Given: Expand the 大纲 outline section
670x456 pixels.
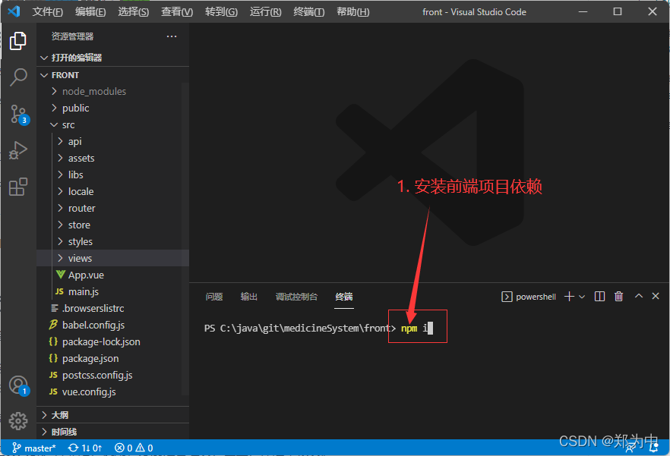Looking at the screenshot, I should (x=112, y=415).
